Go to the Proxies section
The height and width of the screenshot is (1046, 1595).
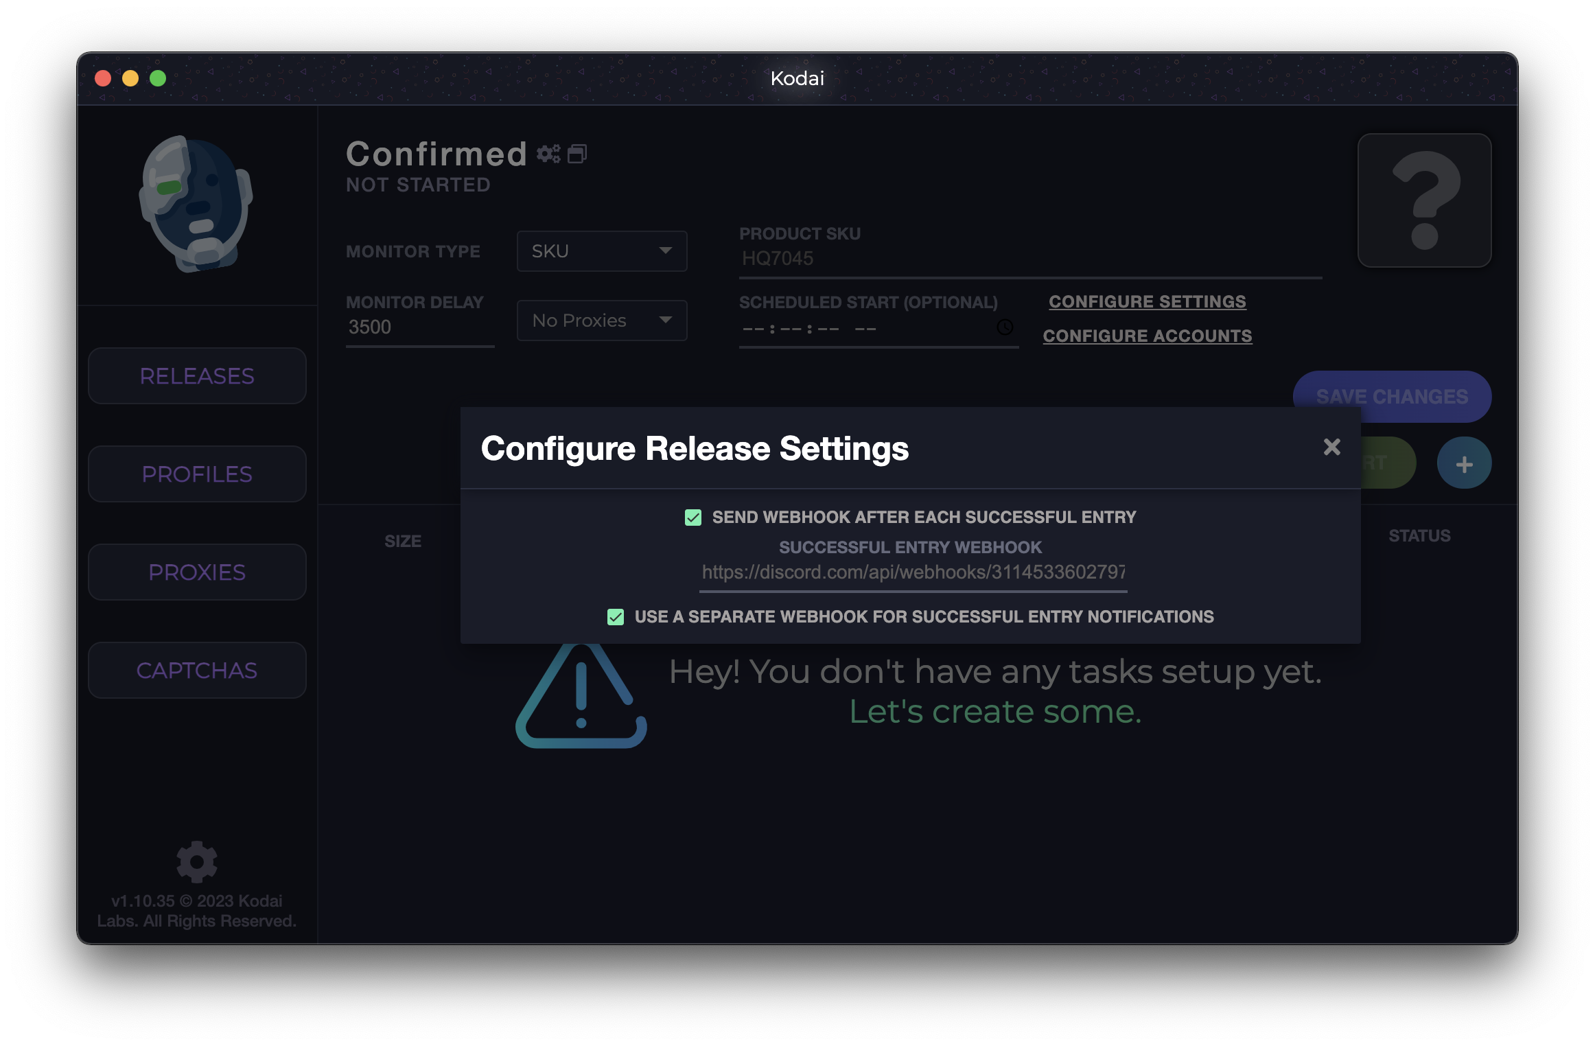(197, 572)
